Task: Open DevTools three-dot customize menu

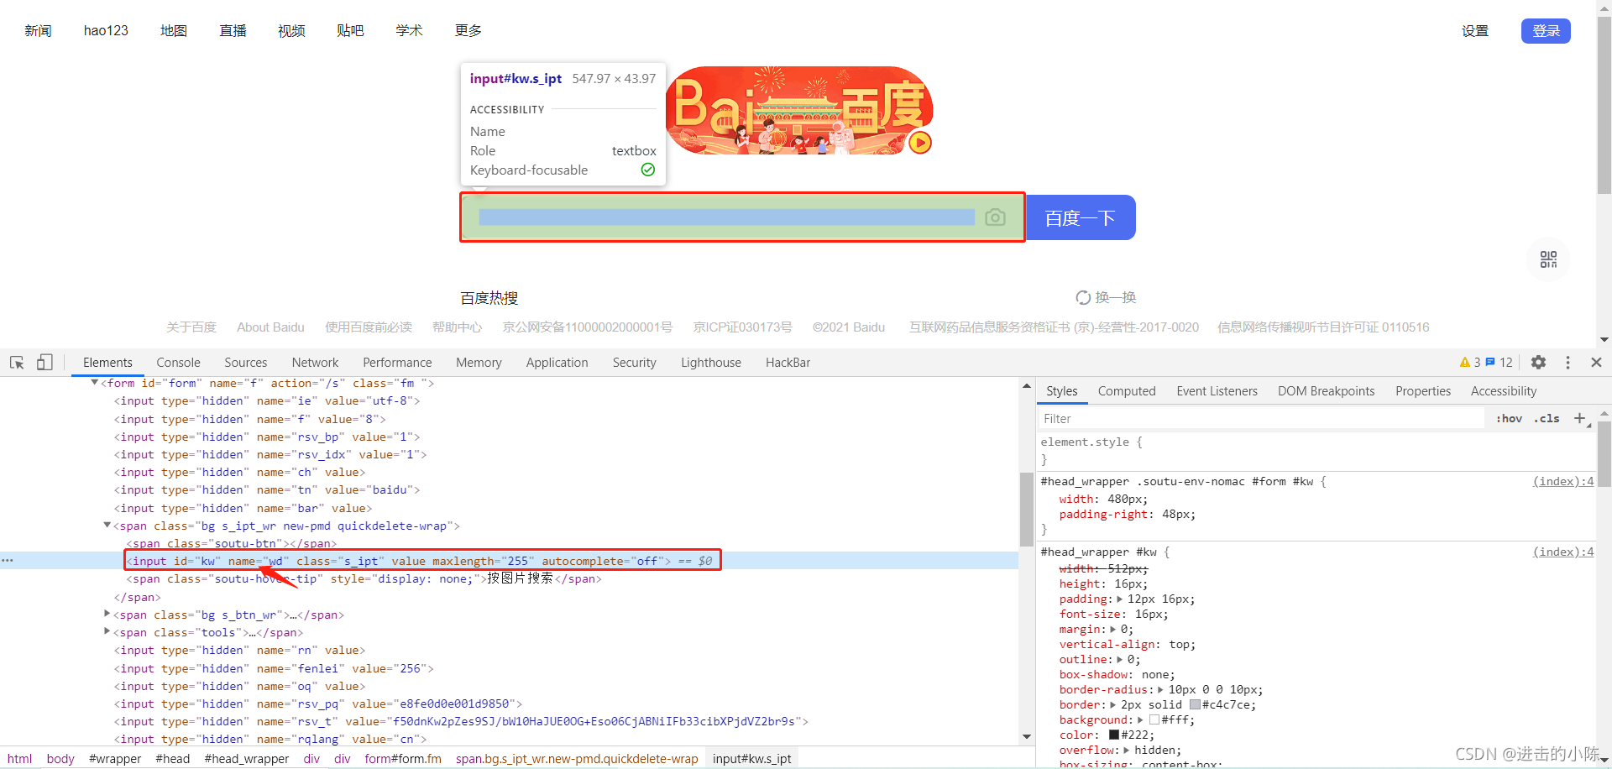Action: 1568,363
